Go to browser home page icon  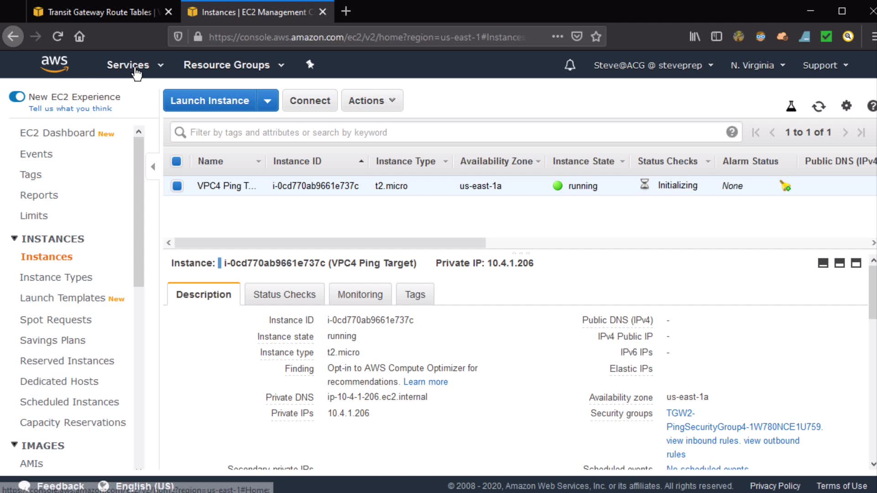tap(79, 37)
